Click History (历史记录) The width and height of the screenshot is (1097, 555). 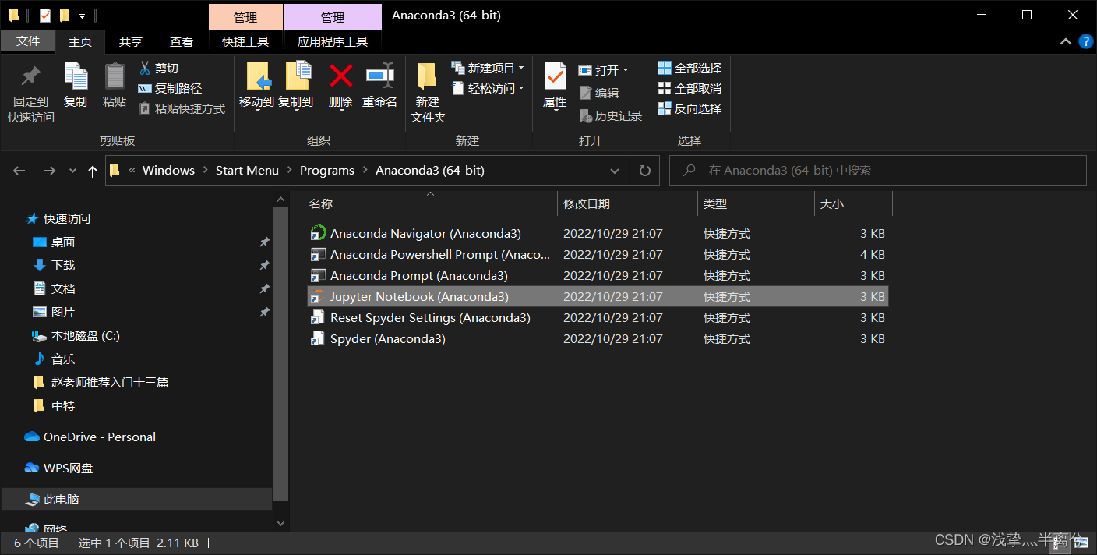(611, 115)
